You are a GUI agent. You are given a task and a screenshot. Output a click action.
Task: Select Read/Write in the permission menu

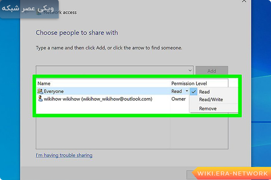[210, 99]
